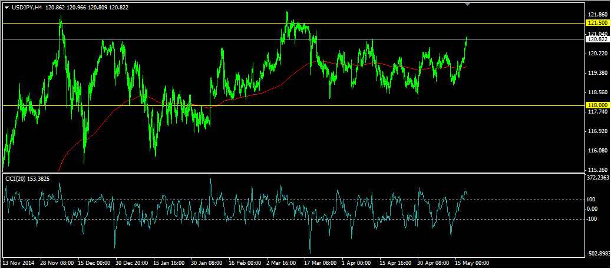Click the 28 Nov 08:00 date label
This screenshot has height=269, width=611.
pyautogui.click(x=58, y=263)
